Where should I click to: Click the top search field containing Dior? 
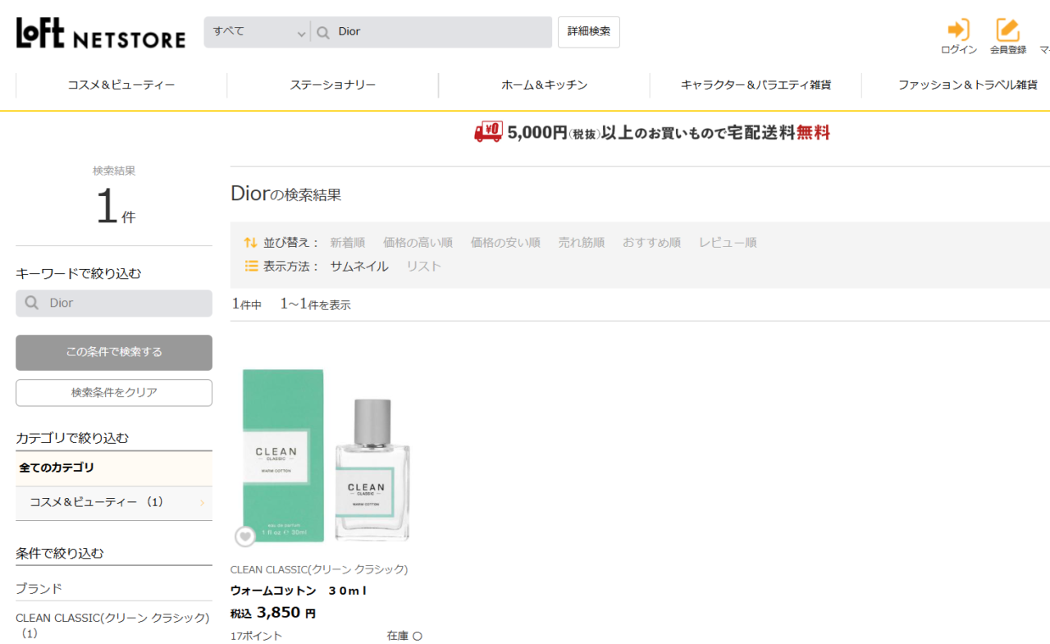point(431,32)
